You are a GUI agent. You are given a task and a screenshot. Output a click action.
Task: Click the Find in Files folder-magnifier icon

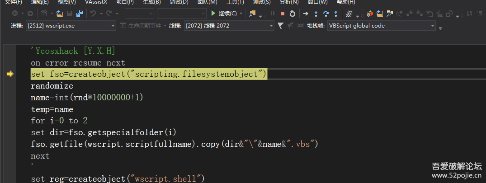[x=253, y=13]
